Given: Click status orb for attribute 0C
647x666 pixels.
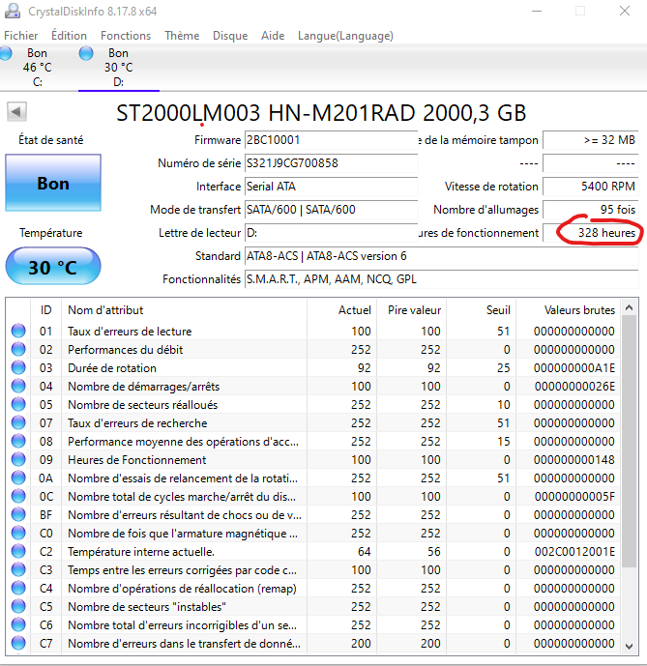Looking at the screenshot, I should click(18, 496).
